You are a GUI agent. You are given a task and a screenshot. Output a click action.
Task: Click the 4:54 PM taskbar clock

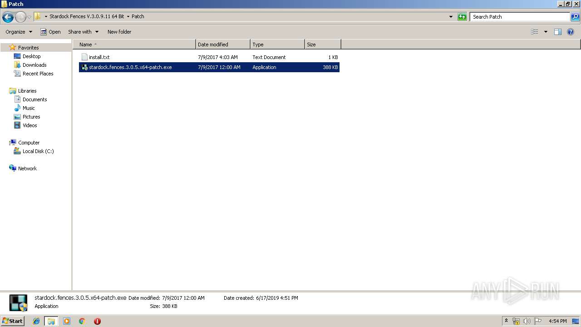point(557,321)
